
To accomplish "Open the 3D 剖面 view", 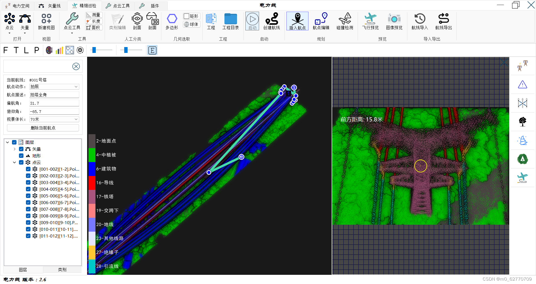I will tap(152, 22).
